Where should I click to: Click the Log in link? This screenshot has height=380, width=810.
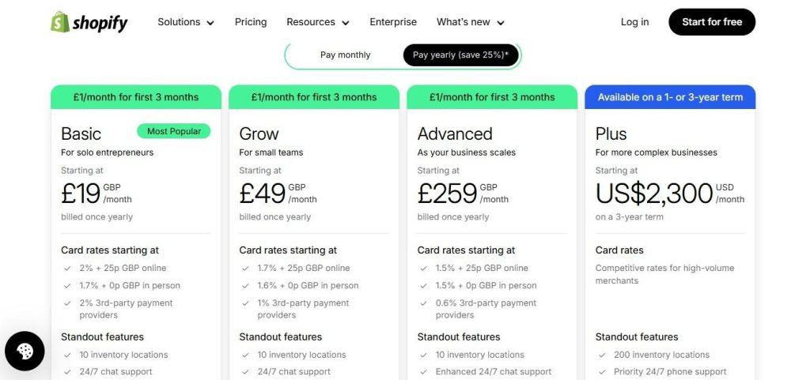tap(634, 22)
